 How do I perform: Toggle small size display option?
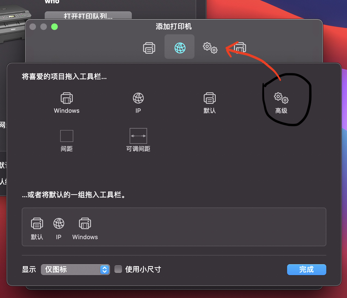(x=118, y=269)
